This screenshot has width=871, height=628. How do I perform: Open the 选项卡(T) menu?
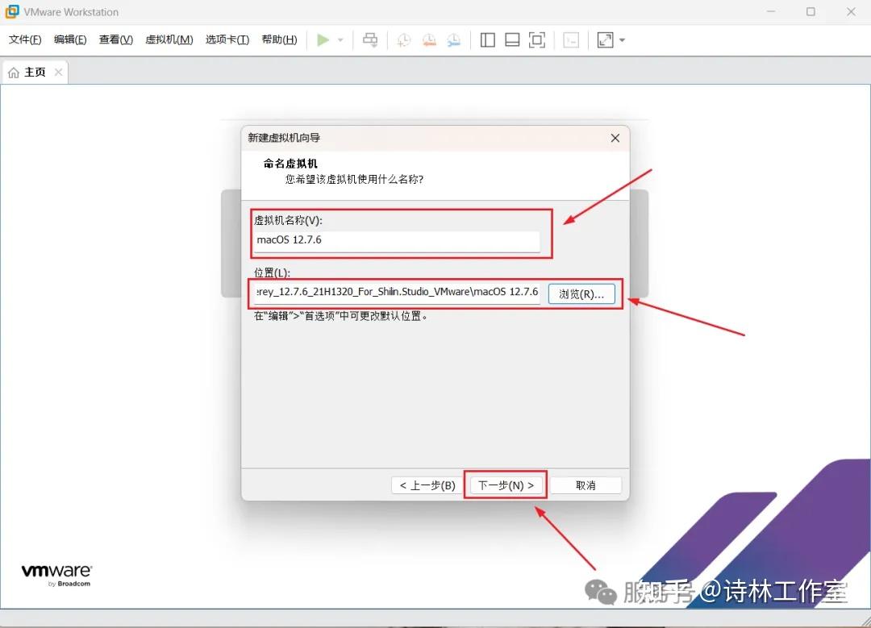click(227, 40)
